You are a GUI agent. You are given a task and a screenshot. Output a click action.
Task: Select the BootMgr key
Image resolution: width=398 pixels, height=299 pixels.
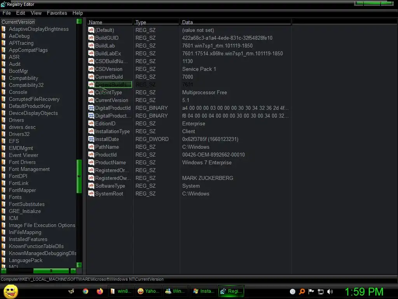(x=18, y=71)
